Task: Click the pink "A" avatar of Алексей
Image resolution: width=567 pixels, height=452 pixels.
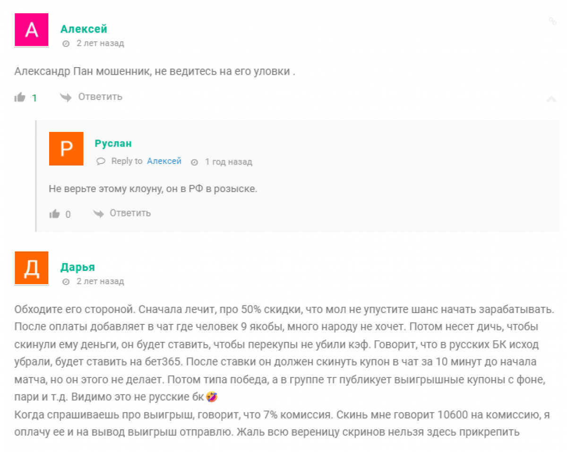Action: point(32,30)
